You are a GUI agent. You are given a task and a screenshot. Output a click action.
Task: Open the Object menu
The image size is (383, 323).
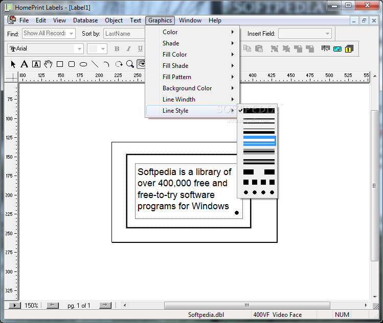coord(114,20)
